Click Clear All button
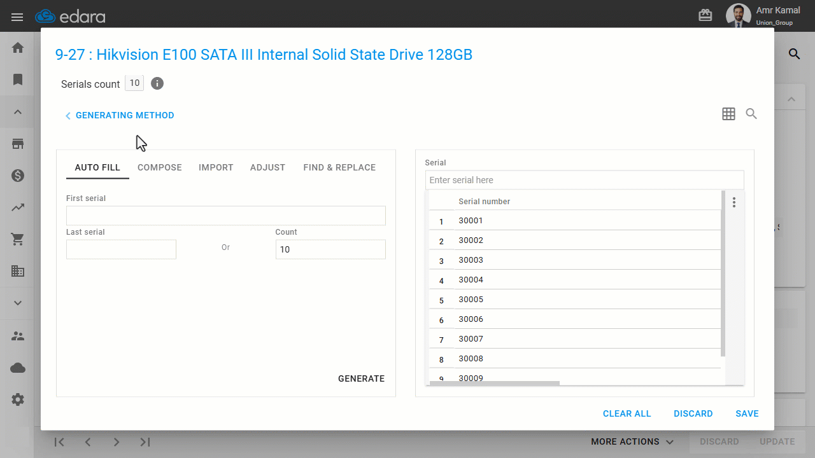815x458 pixels. pos(627,413)
